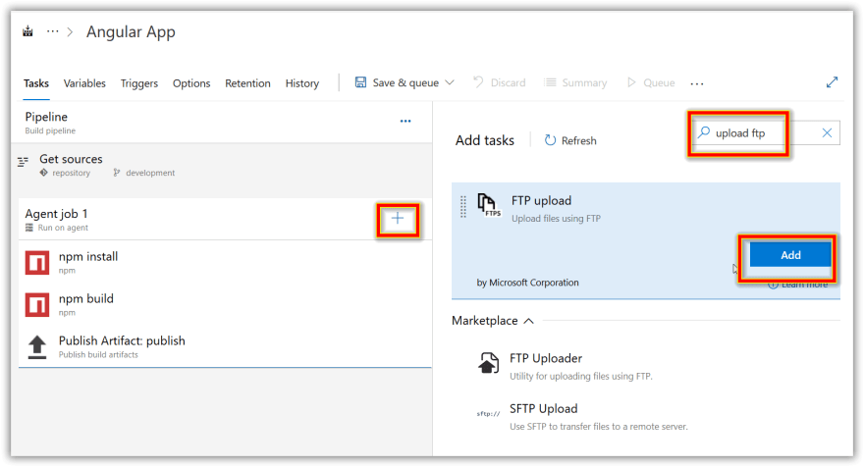Viewport: 864px width, 467px height.
Task: Click the search magnifier icon
Action: click(x=704, y=132)
